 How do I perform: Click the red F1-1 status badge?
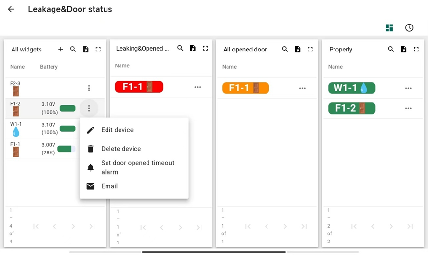coord(139,87)
